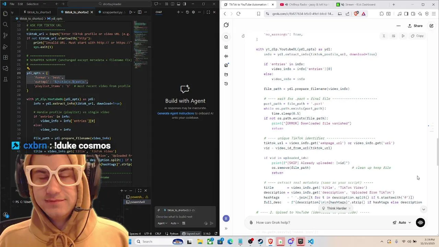The width and height of the screenshot is (439, 247).
Task: Open the VS Code Extensions view
Action: coord(5,57)
